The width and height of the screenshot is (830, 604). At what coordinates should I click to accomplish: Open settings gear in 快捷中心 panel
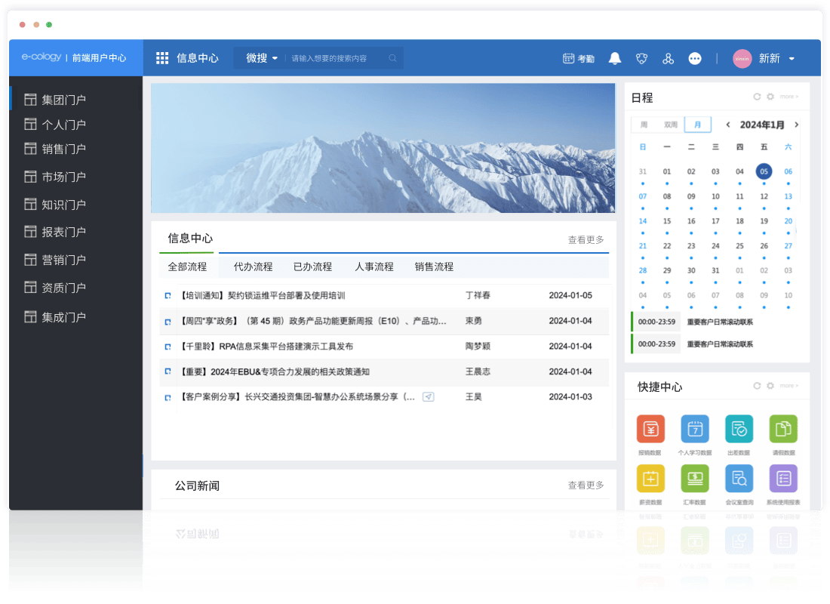click(770, 386)
